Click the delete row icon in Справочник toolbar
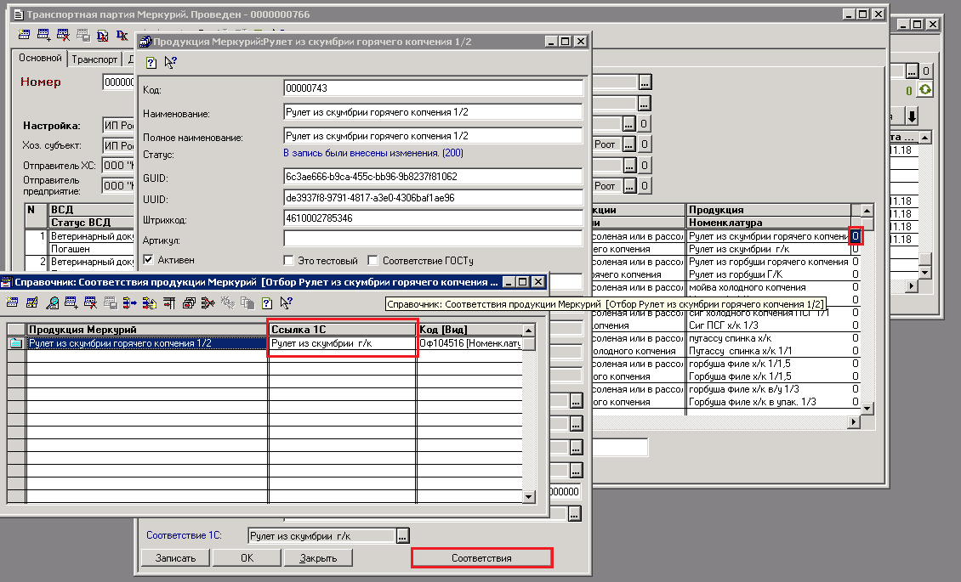Screen dimensions: 961x582 91,302
